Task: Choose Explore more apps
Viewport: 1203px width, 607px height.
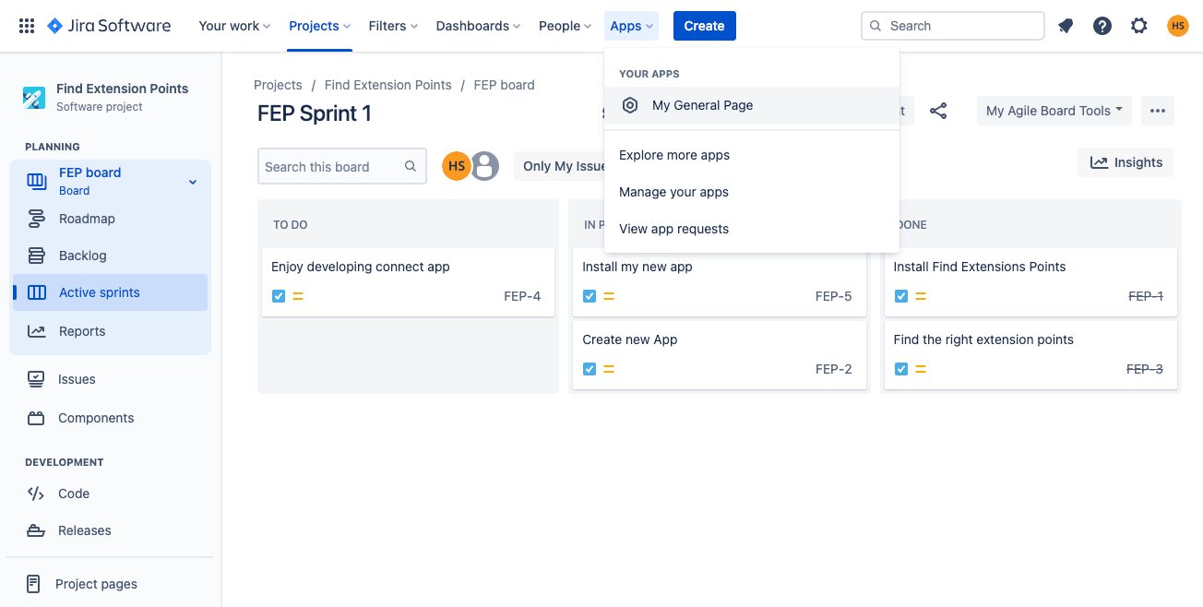Action: 752,155
